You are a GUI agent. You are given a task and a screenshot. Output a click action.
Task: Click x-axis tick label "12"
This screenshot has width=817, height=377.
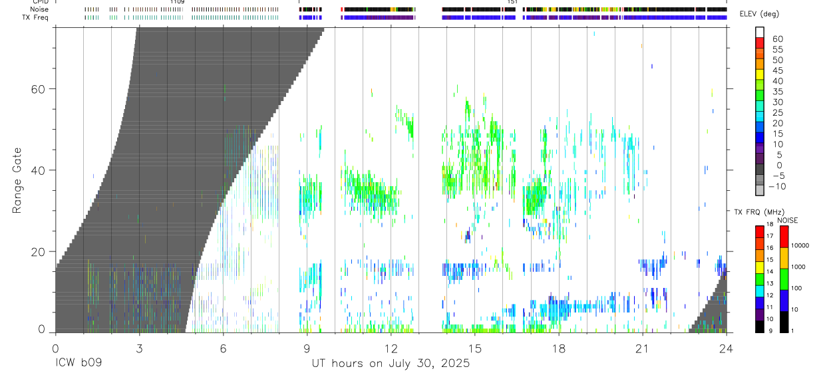[391, 348]
